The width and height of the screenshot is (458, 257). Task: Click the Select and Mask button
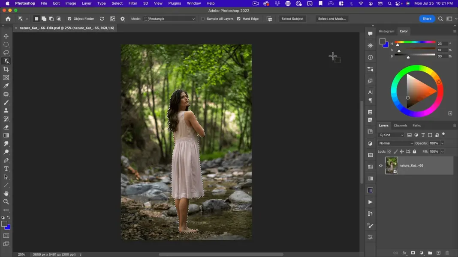[x=331, y=19]
